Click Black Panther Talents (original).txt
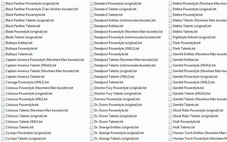The height and width of the screenshot is (142, 227). click(x=30, y=20)
